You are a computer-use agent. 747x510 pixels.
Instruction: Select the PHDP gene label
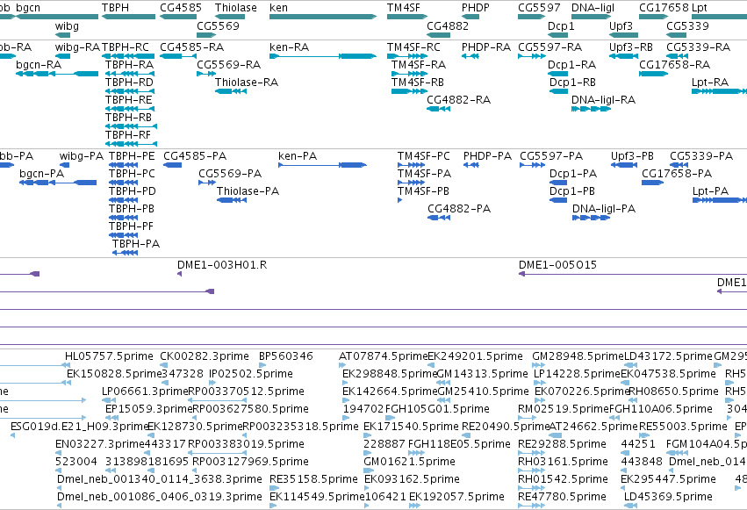click(x=476, y=8)
